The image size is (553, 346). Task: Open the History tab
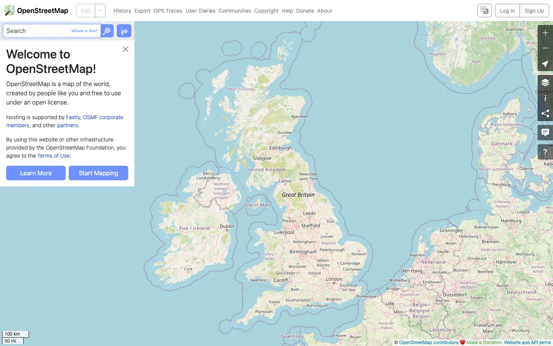click(x=122, y=11)
